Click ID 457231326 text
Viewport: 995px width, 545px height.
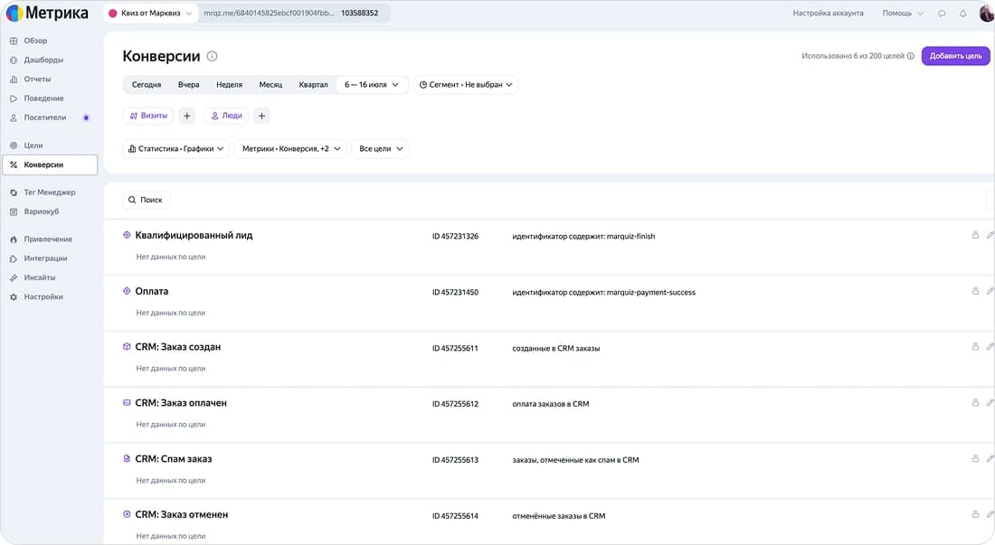click(455, 237)
